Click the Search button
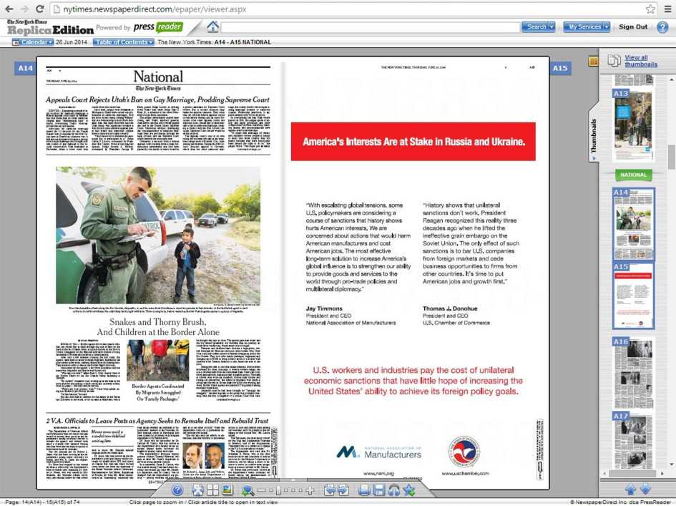 coord(536,26)
